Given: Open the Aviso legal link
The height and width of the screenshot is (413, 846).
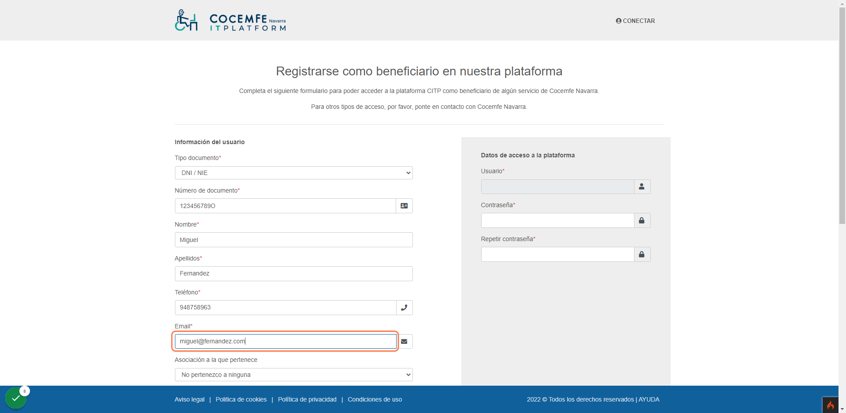Looking at the screenshot, I should (189, 399).
